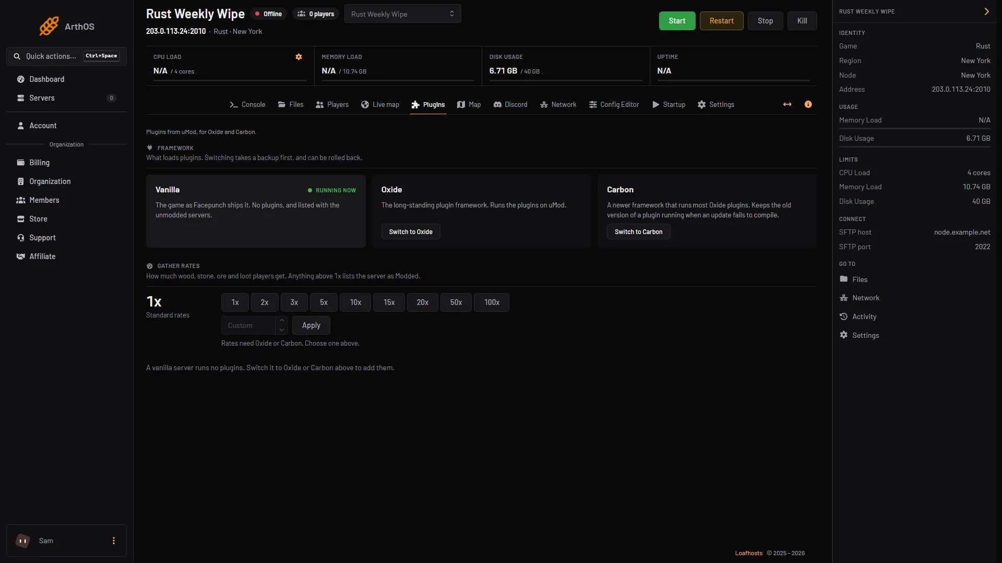Select the 50x gather rate

[456, 302]
